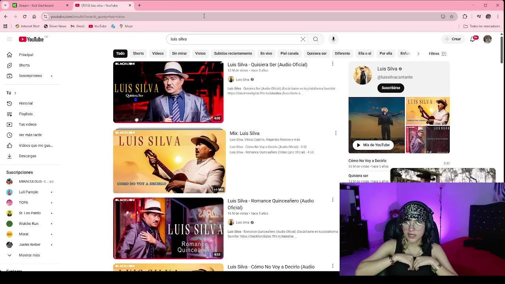Open Luis Silva channel card name

coord(387,69)
